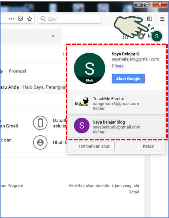Screen dimensions: 169x218
Task: Click uangimam1@gmail.com address
Action: [x=116, y=103]
